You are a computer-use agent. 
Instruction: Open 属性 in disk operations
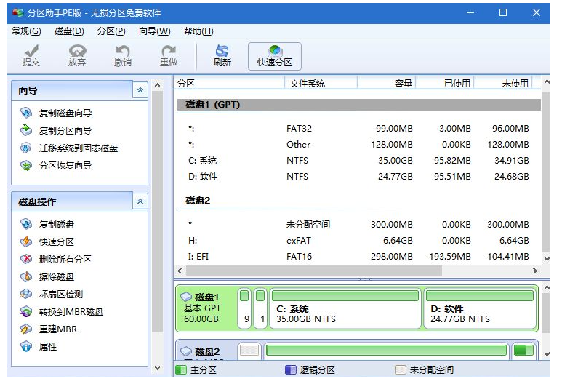coord(47,347)
